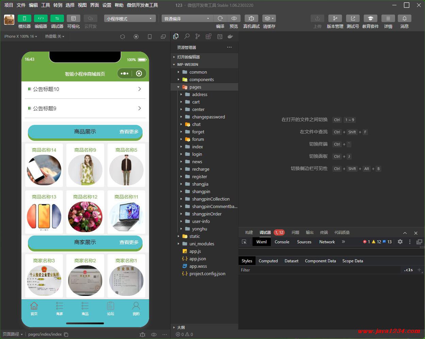Open the test account icon
Image resolution: width=425 pixels, height=339 pixels.
pyautogui.click(x=353, y=18)
